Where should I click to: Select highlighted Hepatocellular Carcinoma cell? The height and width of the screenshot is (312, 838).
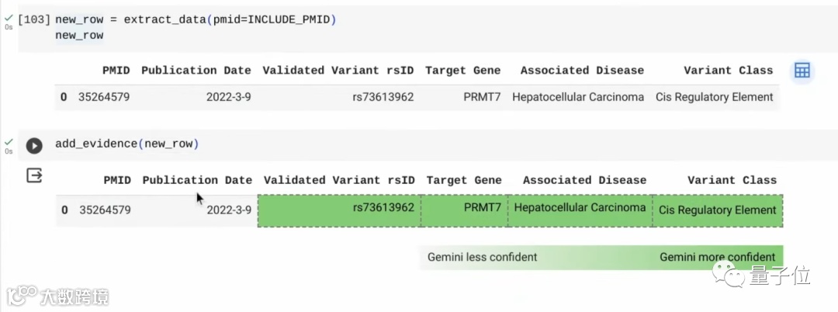(x=580, y=208)
